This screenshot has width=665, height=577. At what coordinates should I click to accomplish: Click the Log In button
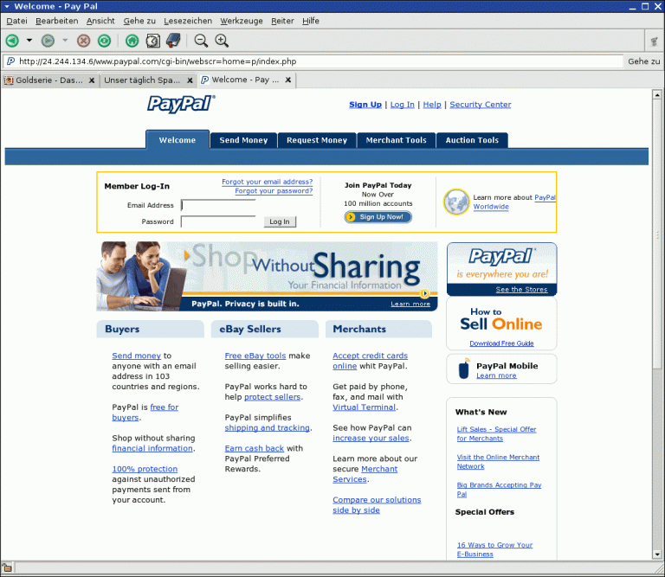click(x=280, y=221)
